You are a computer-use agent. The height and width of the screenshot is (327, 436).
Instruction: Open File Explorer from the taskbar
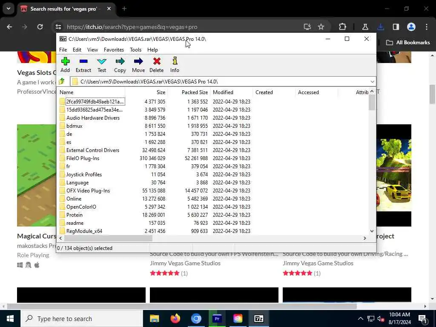154,318
